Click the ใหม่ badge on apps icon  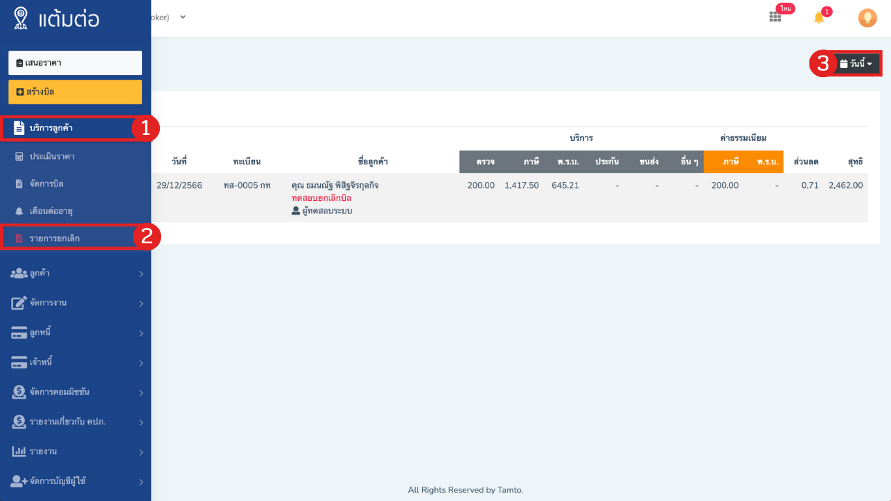pos(785,8)
